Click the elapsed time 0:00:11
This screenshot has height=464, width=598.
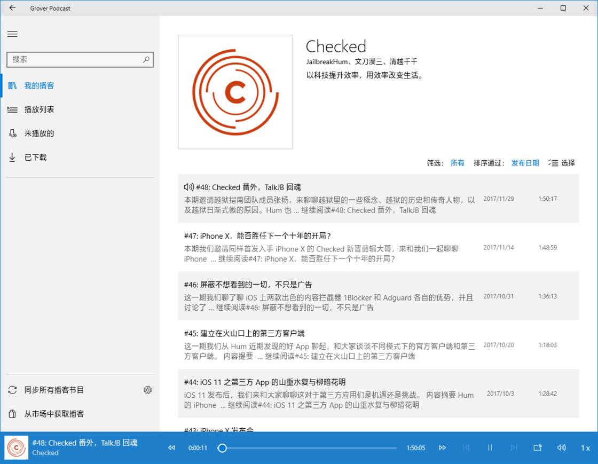tap(198, 448)
